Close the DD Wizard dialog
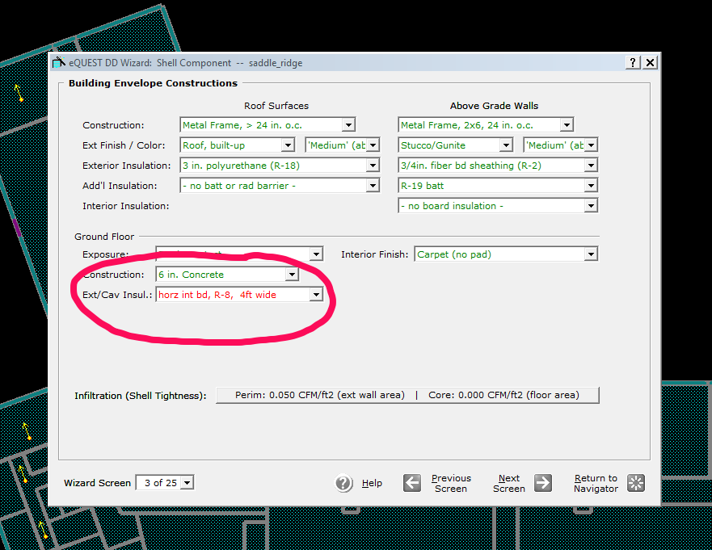 tap(650, 63)
